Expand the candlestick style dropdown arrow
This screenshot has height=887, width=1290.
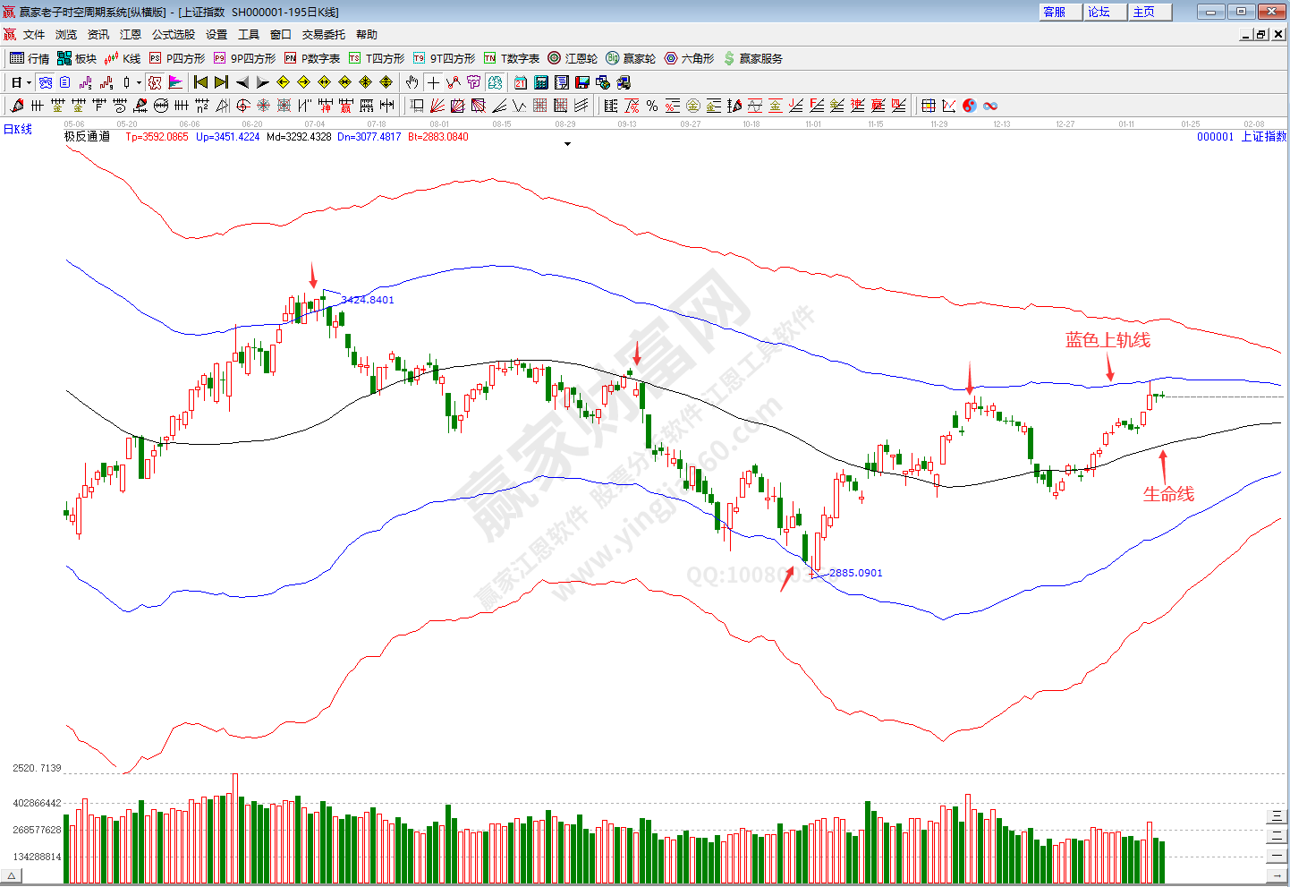[x=139, y=82]
